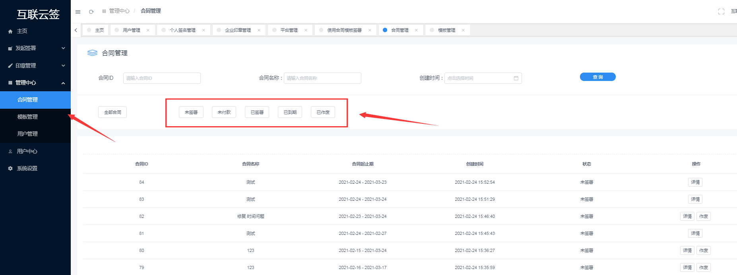This screenshot has height=275, width=737.
Task: Click the calendar icon in 创建时间 field
Action: point(516,78)
